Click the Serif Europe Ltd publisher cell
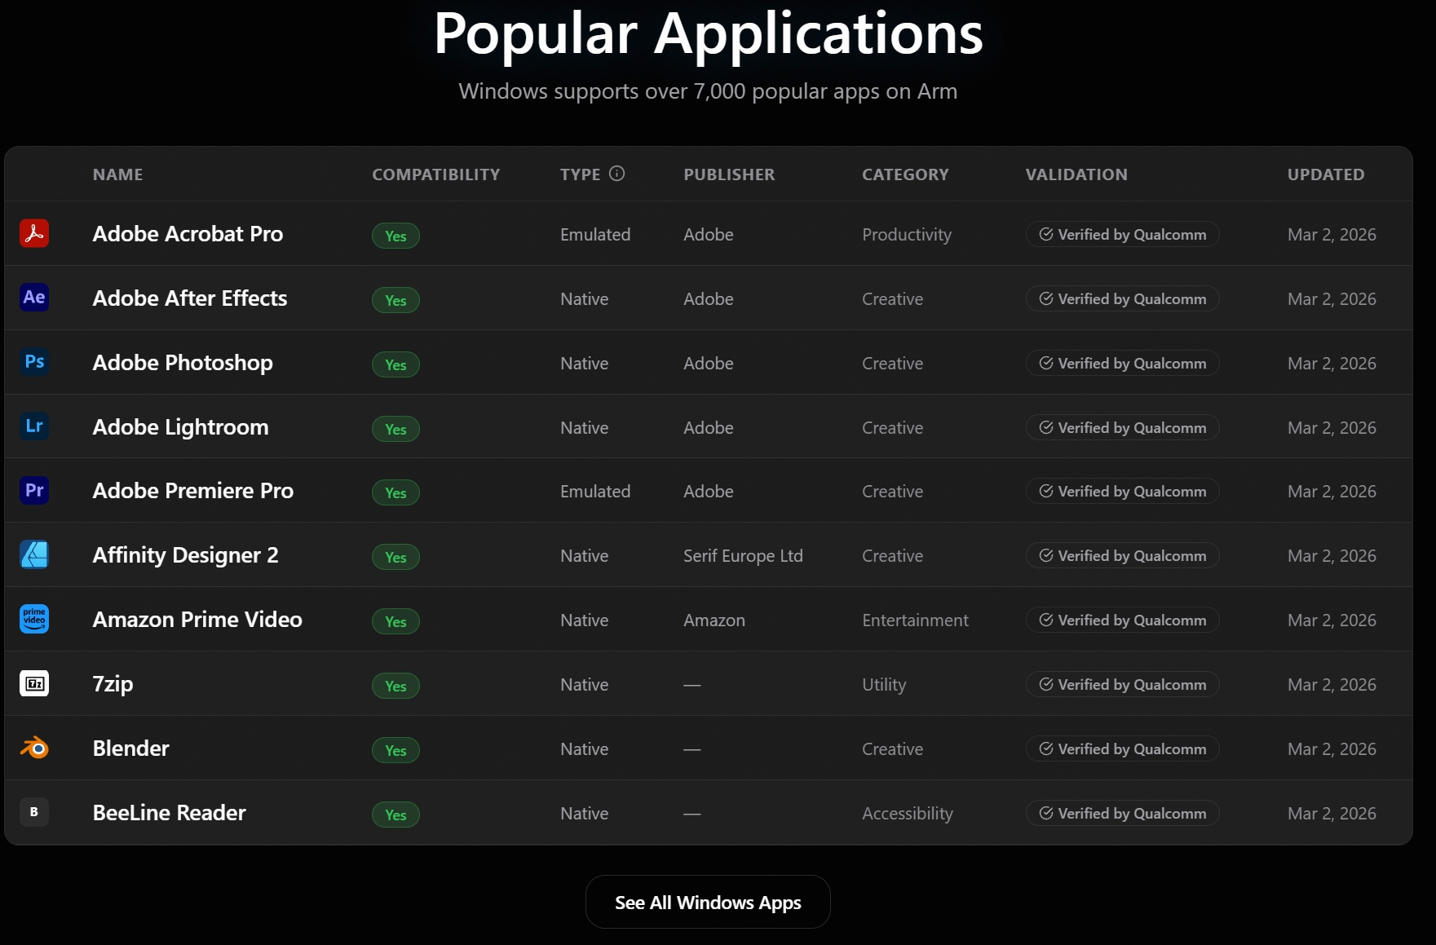 click(x=744, y=556)
